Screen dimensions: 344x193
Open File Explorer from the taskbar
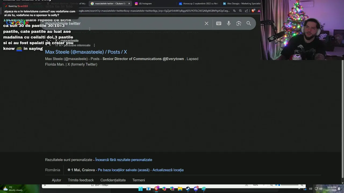[180, 189]
